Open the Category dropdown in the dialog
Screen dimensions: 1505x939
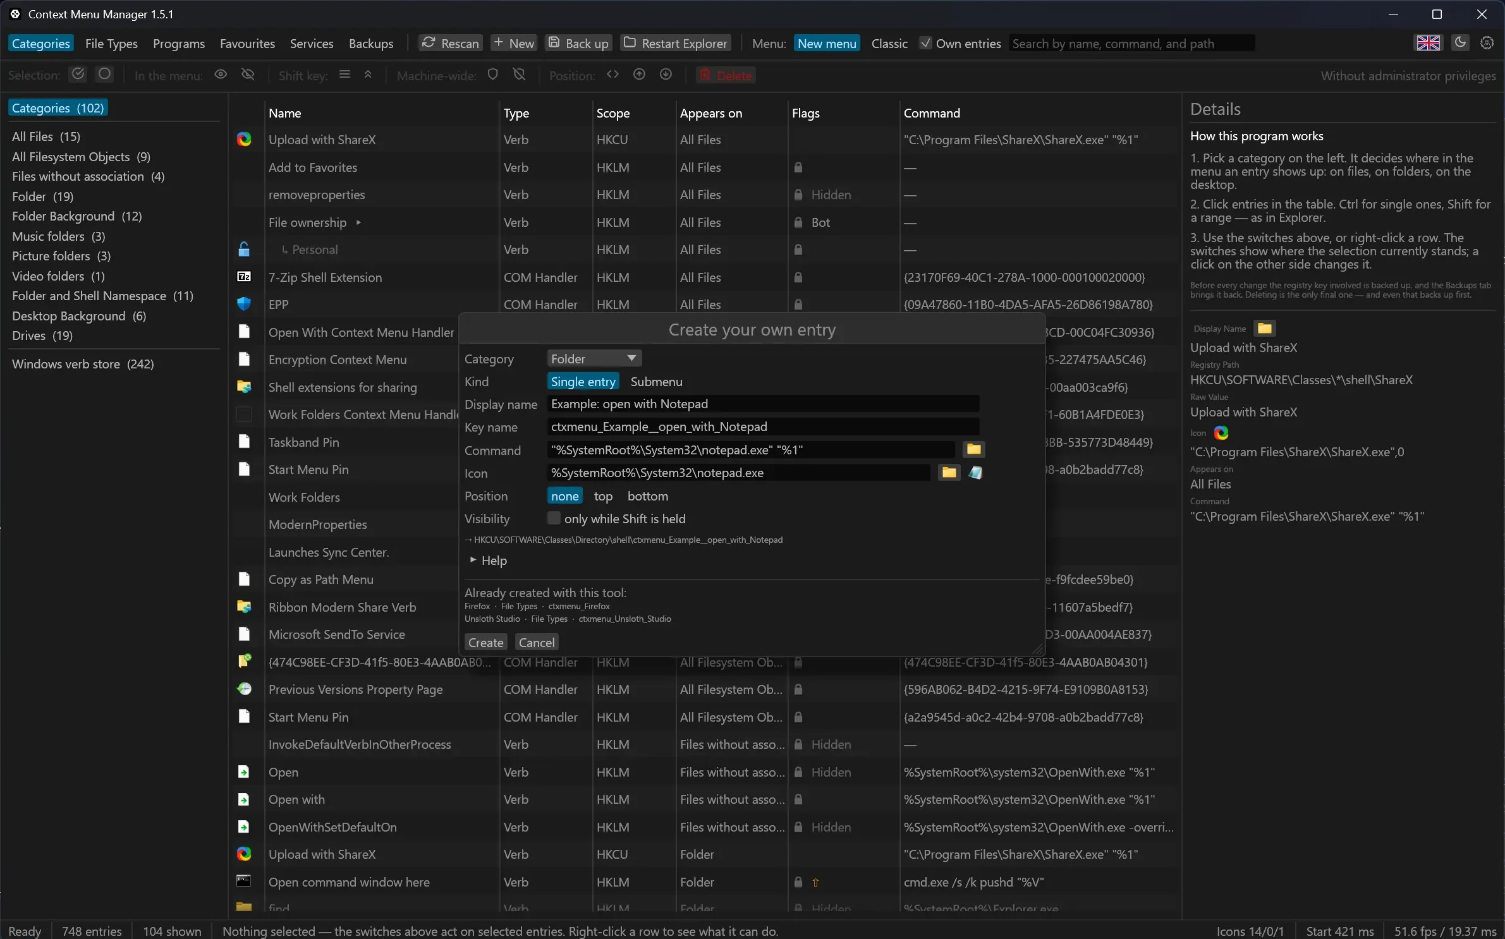click(594, 358)
